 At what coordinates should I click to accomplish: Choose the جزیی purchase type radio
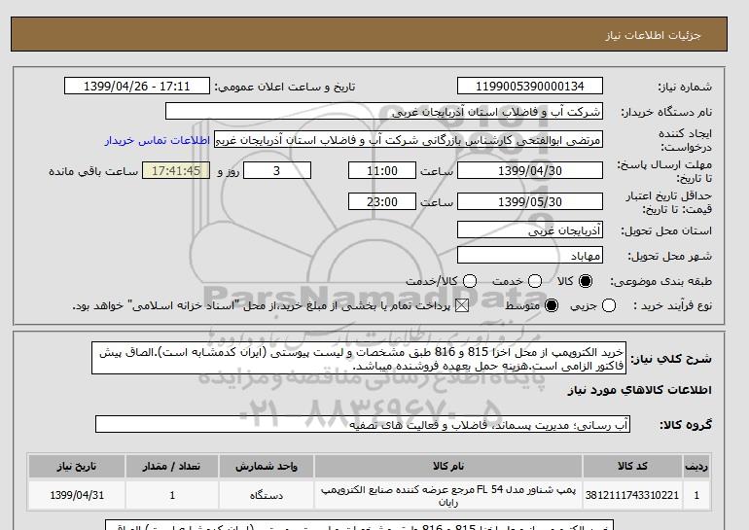[x=609, y=305]
